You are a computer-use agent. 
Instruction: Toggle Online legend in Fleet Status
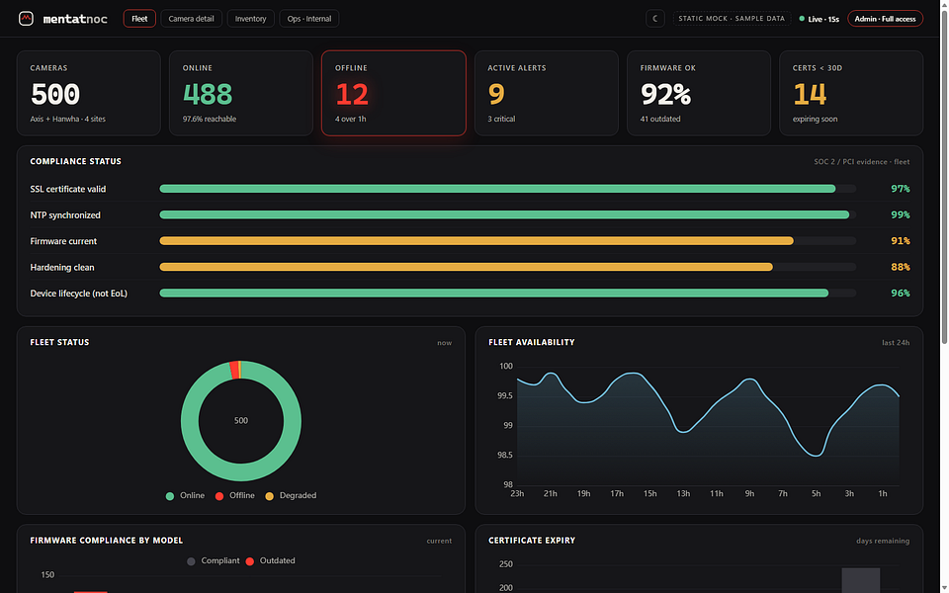(x=185, y=495)
